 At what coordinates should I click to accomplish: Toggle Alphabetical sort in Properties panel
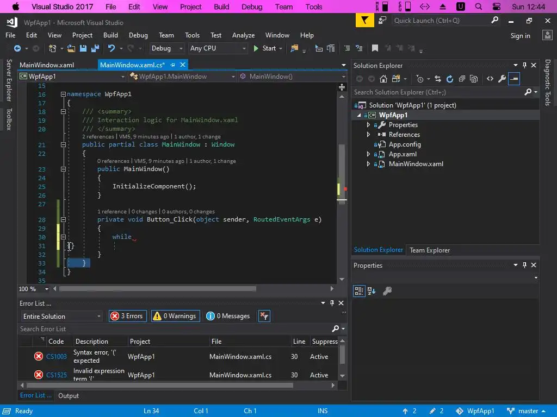(372, 291)
